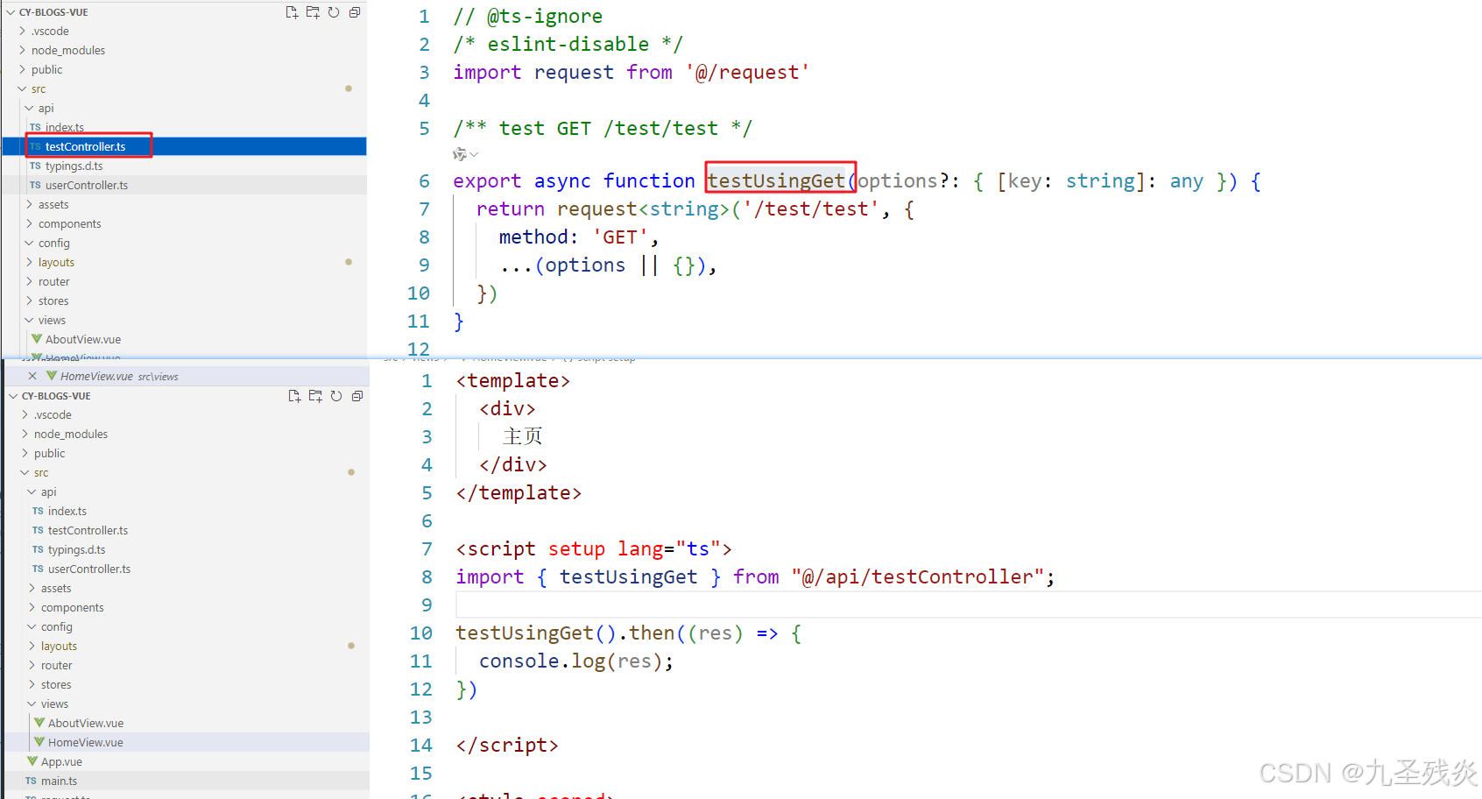This screenshot has width=1482, height=799.
Task: Expand .vscode folder in upper explorer
Action: 186,32
